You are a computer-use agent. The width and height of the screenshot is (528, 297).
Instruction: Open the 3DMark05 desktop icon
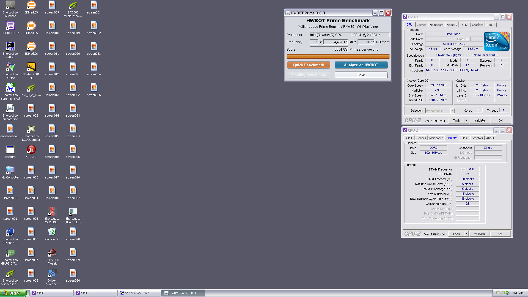tap(31, 28)
